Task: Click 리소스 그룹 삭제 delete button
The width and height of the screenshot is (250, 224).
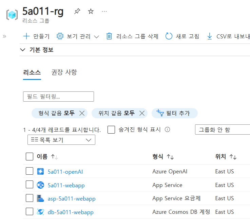Action: 132,36
